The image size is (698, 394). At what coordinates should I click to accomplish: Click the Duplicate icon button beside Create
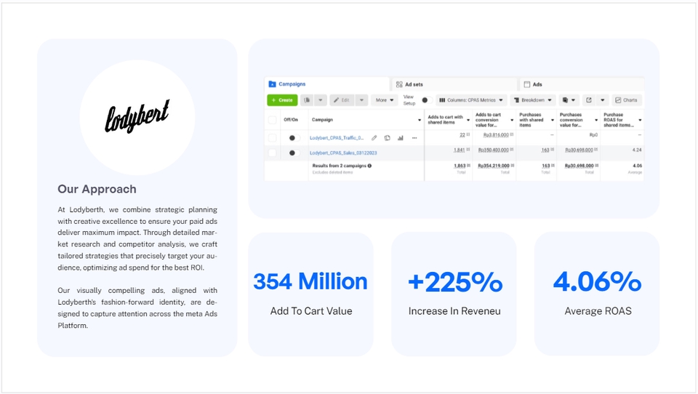click(307, 100)
